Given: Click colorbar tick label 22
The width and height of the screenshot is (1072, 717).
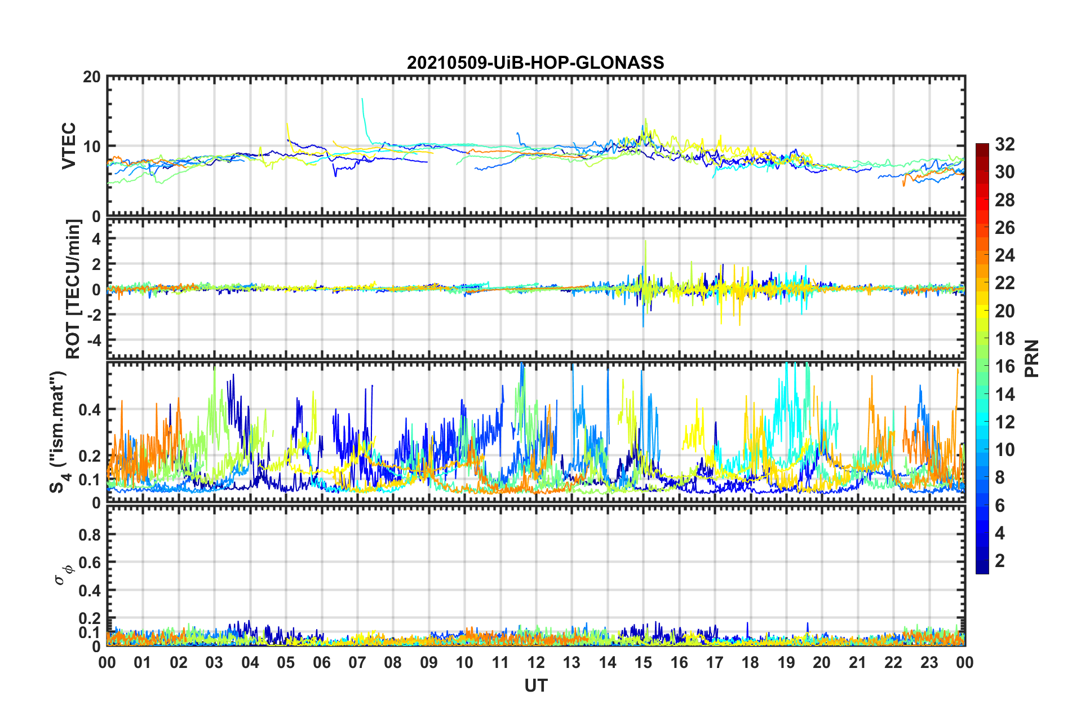Looking at the screenshot, I should [x=1004, y=283].
